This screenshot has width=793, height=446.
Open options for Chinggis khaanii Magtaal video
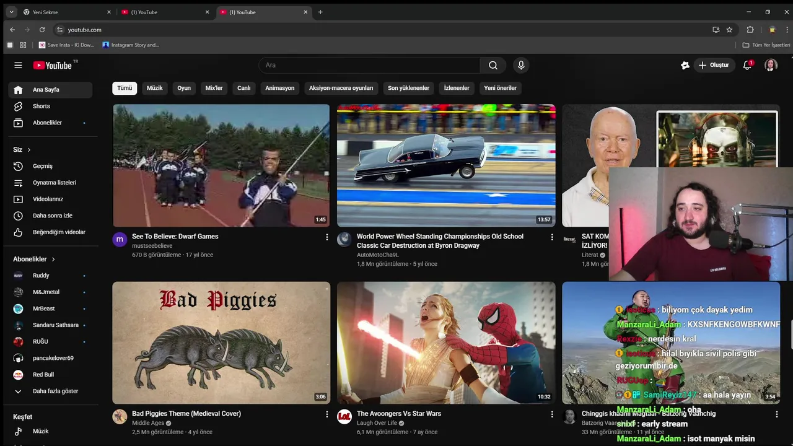pos(776,414)
